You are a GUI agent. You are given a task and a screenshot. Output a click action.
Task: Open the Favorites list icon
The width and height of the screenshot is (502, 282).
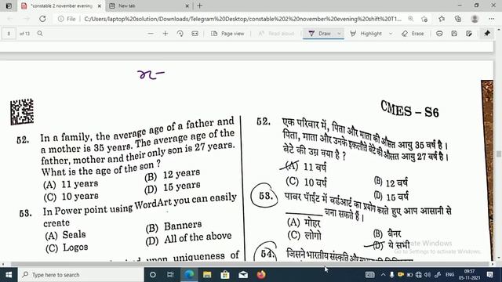point(442,19)
